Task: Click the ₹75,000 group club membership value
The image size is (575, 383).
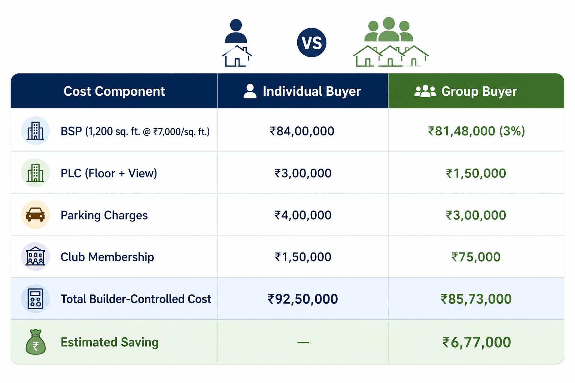Action: [x=476, y=257]
